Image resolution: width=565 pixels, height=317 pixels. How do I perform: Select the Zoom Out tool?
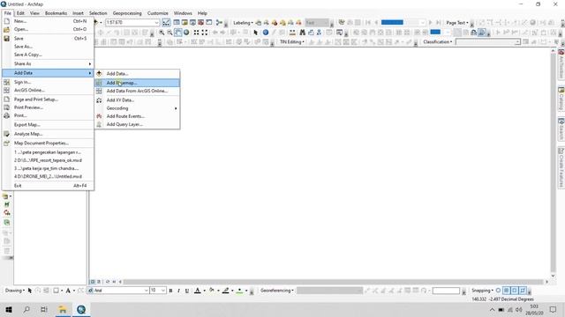coord(169,33)
